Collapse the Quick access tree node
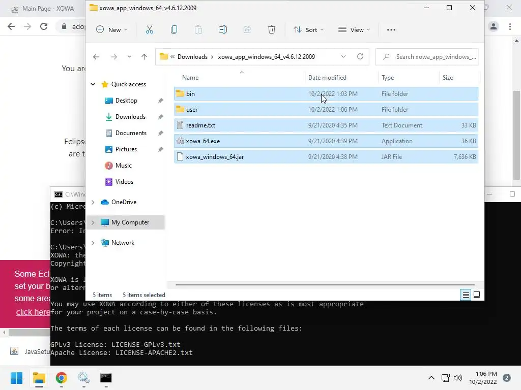521x390 pixels. (x=93, y=84)
